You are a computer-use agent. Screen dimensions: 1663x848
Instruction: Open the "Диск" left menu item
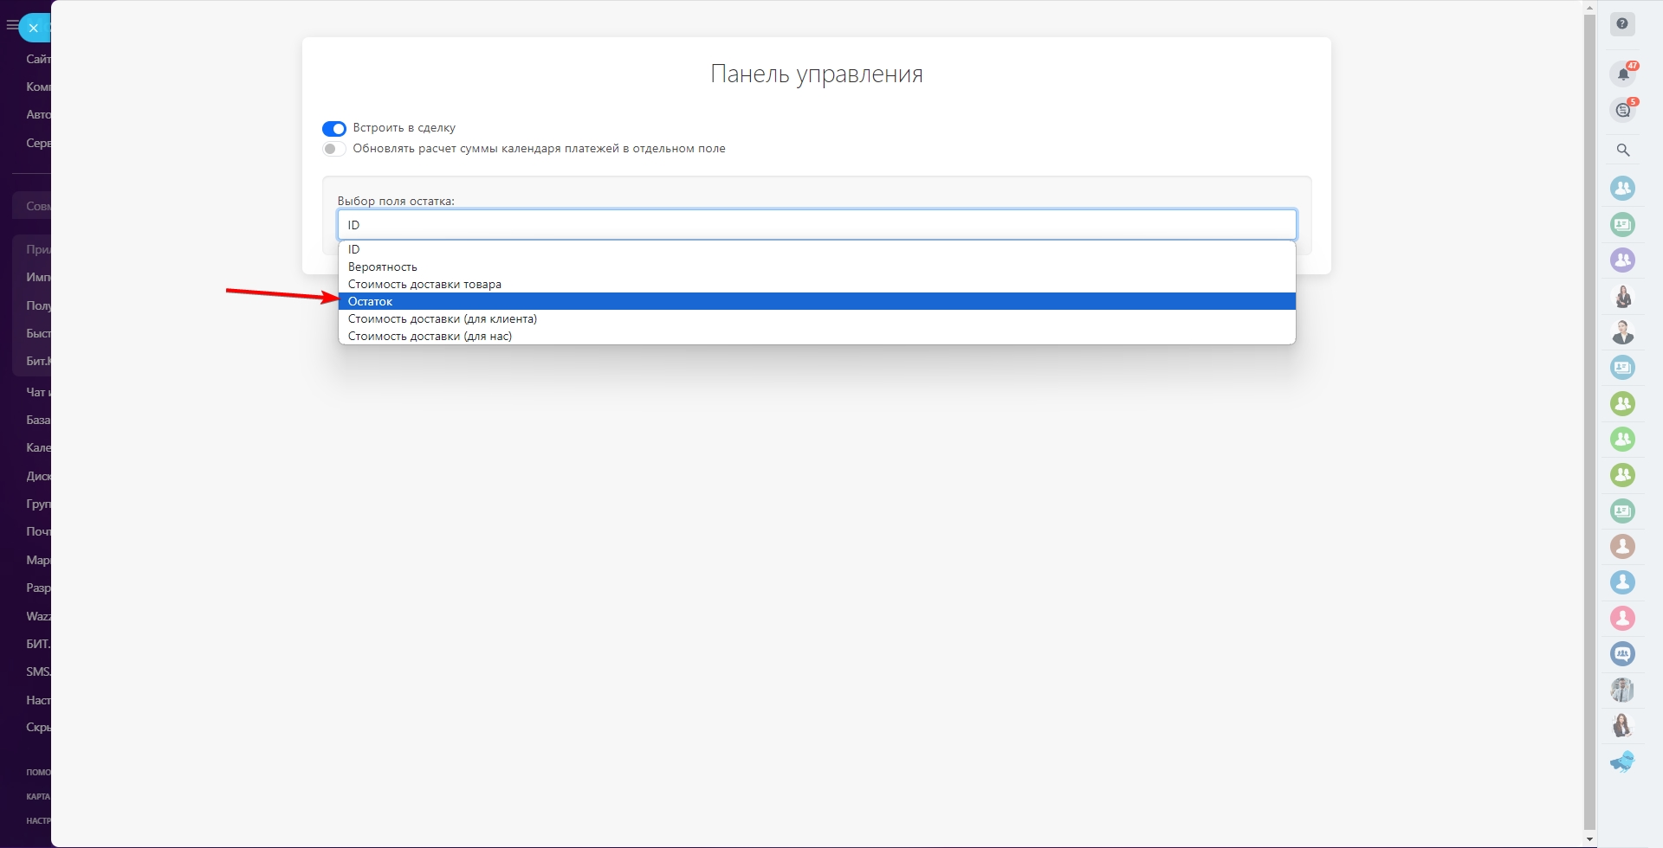click(x=38, y=476)
